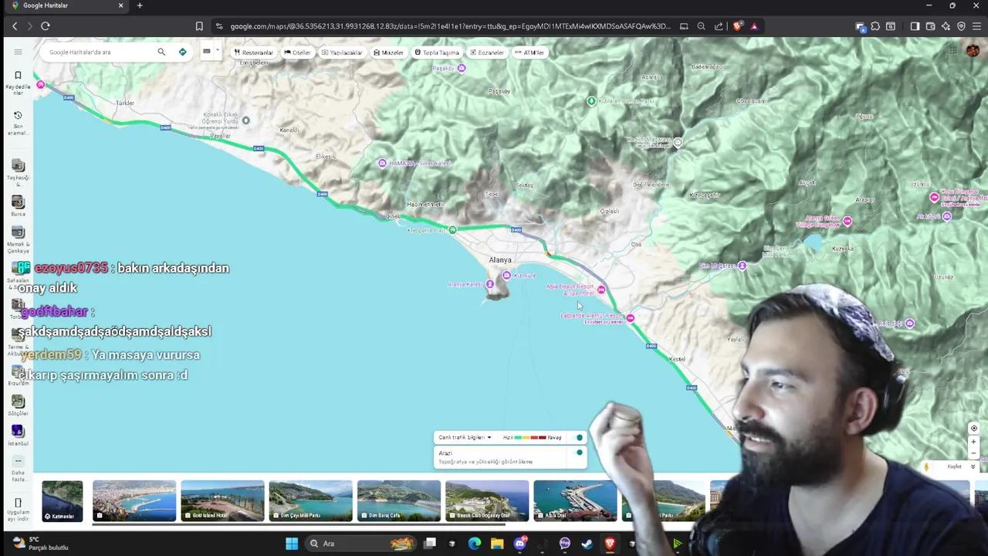Click the zoom magnifier in address bar
Viewport: 988px width, 556px height.
(701, 25)
